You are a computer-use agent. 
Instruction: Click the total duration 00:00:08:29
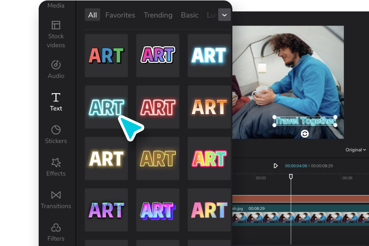(x=322, y=166)
